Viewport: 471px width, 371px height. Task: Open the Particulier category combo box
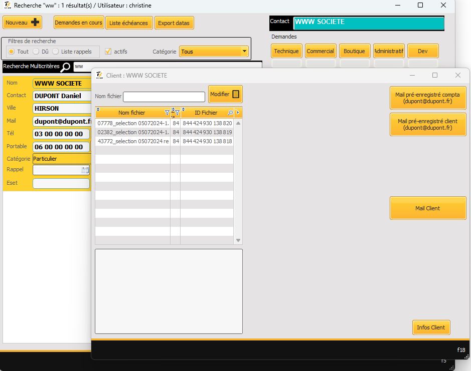(x=61, y=159)
